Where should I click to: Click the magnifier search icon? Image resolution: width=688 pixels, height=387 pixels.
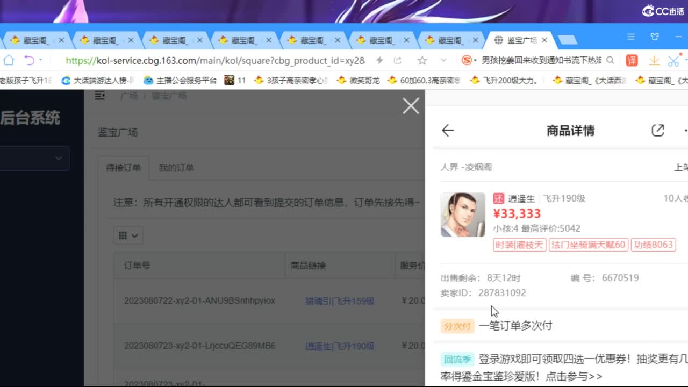pos(610,60)
